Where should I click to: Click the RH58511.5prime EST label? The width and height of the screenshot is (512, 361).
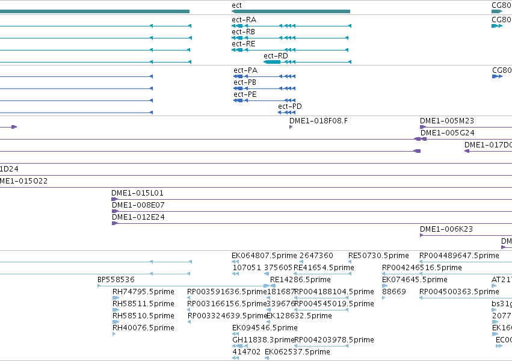click(143, 304)
